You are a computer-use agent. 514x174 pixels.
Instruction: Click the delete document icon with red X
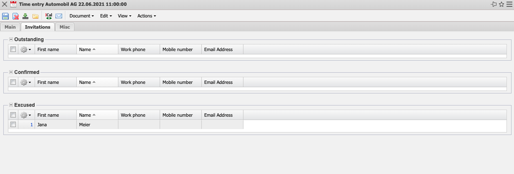click(15, 16)
